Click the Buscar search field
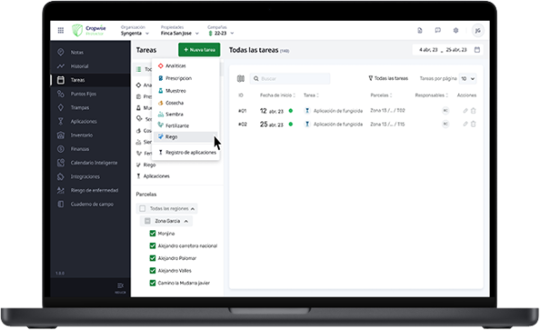The width and height of the screenshot is (540, 330). click(290, 79)
